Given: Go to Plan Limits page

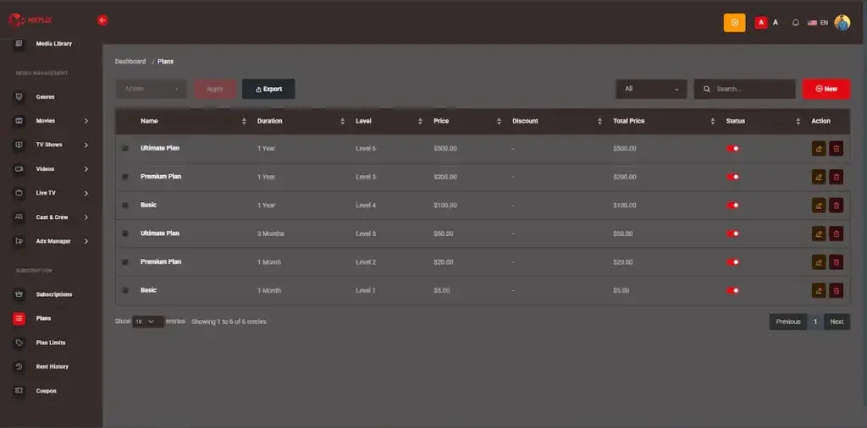Looking at the screenshot, I should click(50, 343).
